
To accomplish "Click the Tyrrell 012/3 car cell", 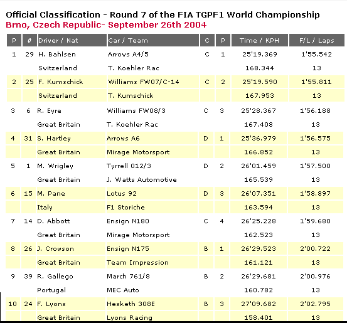I will 152,166.
